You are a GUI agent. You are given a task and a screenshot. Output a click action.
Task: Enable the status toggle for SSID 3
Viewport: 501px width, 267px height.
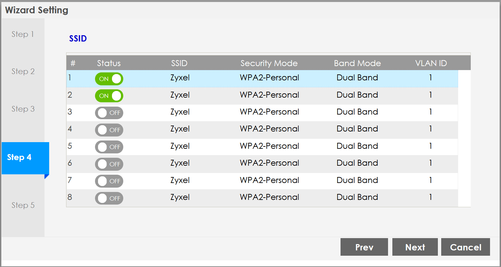pos(109,113)
